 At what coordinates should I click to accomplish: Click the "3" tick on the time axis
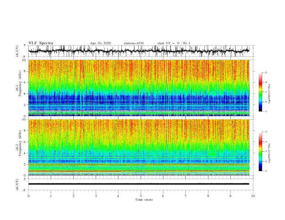(x=96, y=196)
